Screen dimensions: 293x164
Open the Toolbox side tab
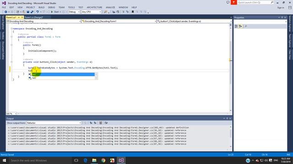pyautogui.click(x=3, y=36)
